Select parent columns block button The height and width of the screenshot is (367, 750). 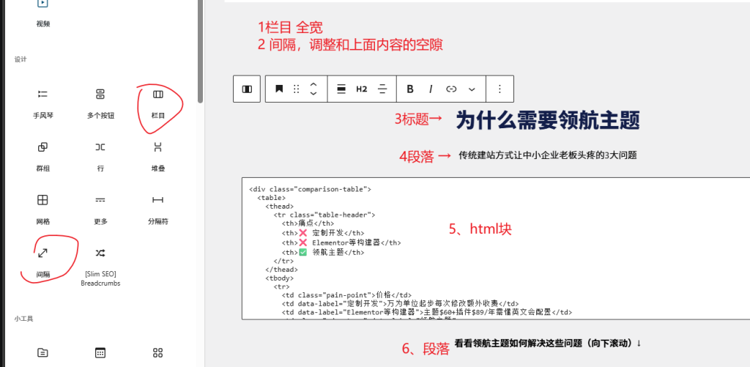click(247, 89)
